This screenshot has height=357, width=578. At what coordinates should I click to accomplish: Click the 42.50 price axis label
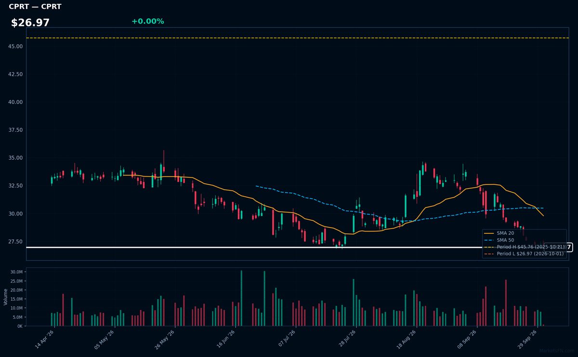16,74
